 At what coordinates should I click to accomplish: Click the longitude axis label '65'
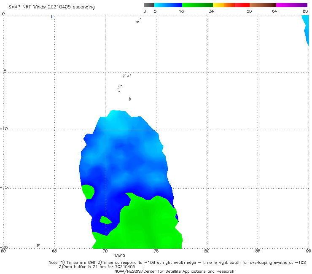[54, 251]
